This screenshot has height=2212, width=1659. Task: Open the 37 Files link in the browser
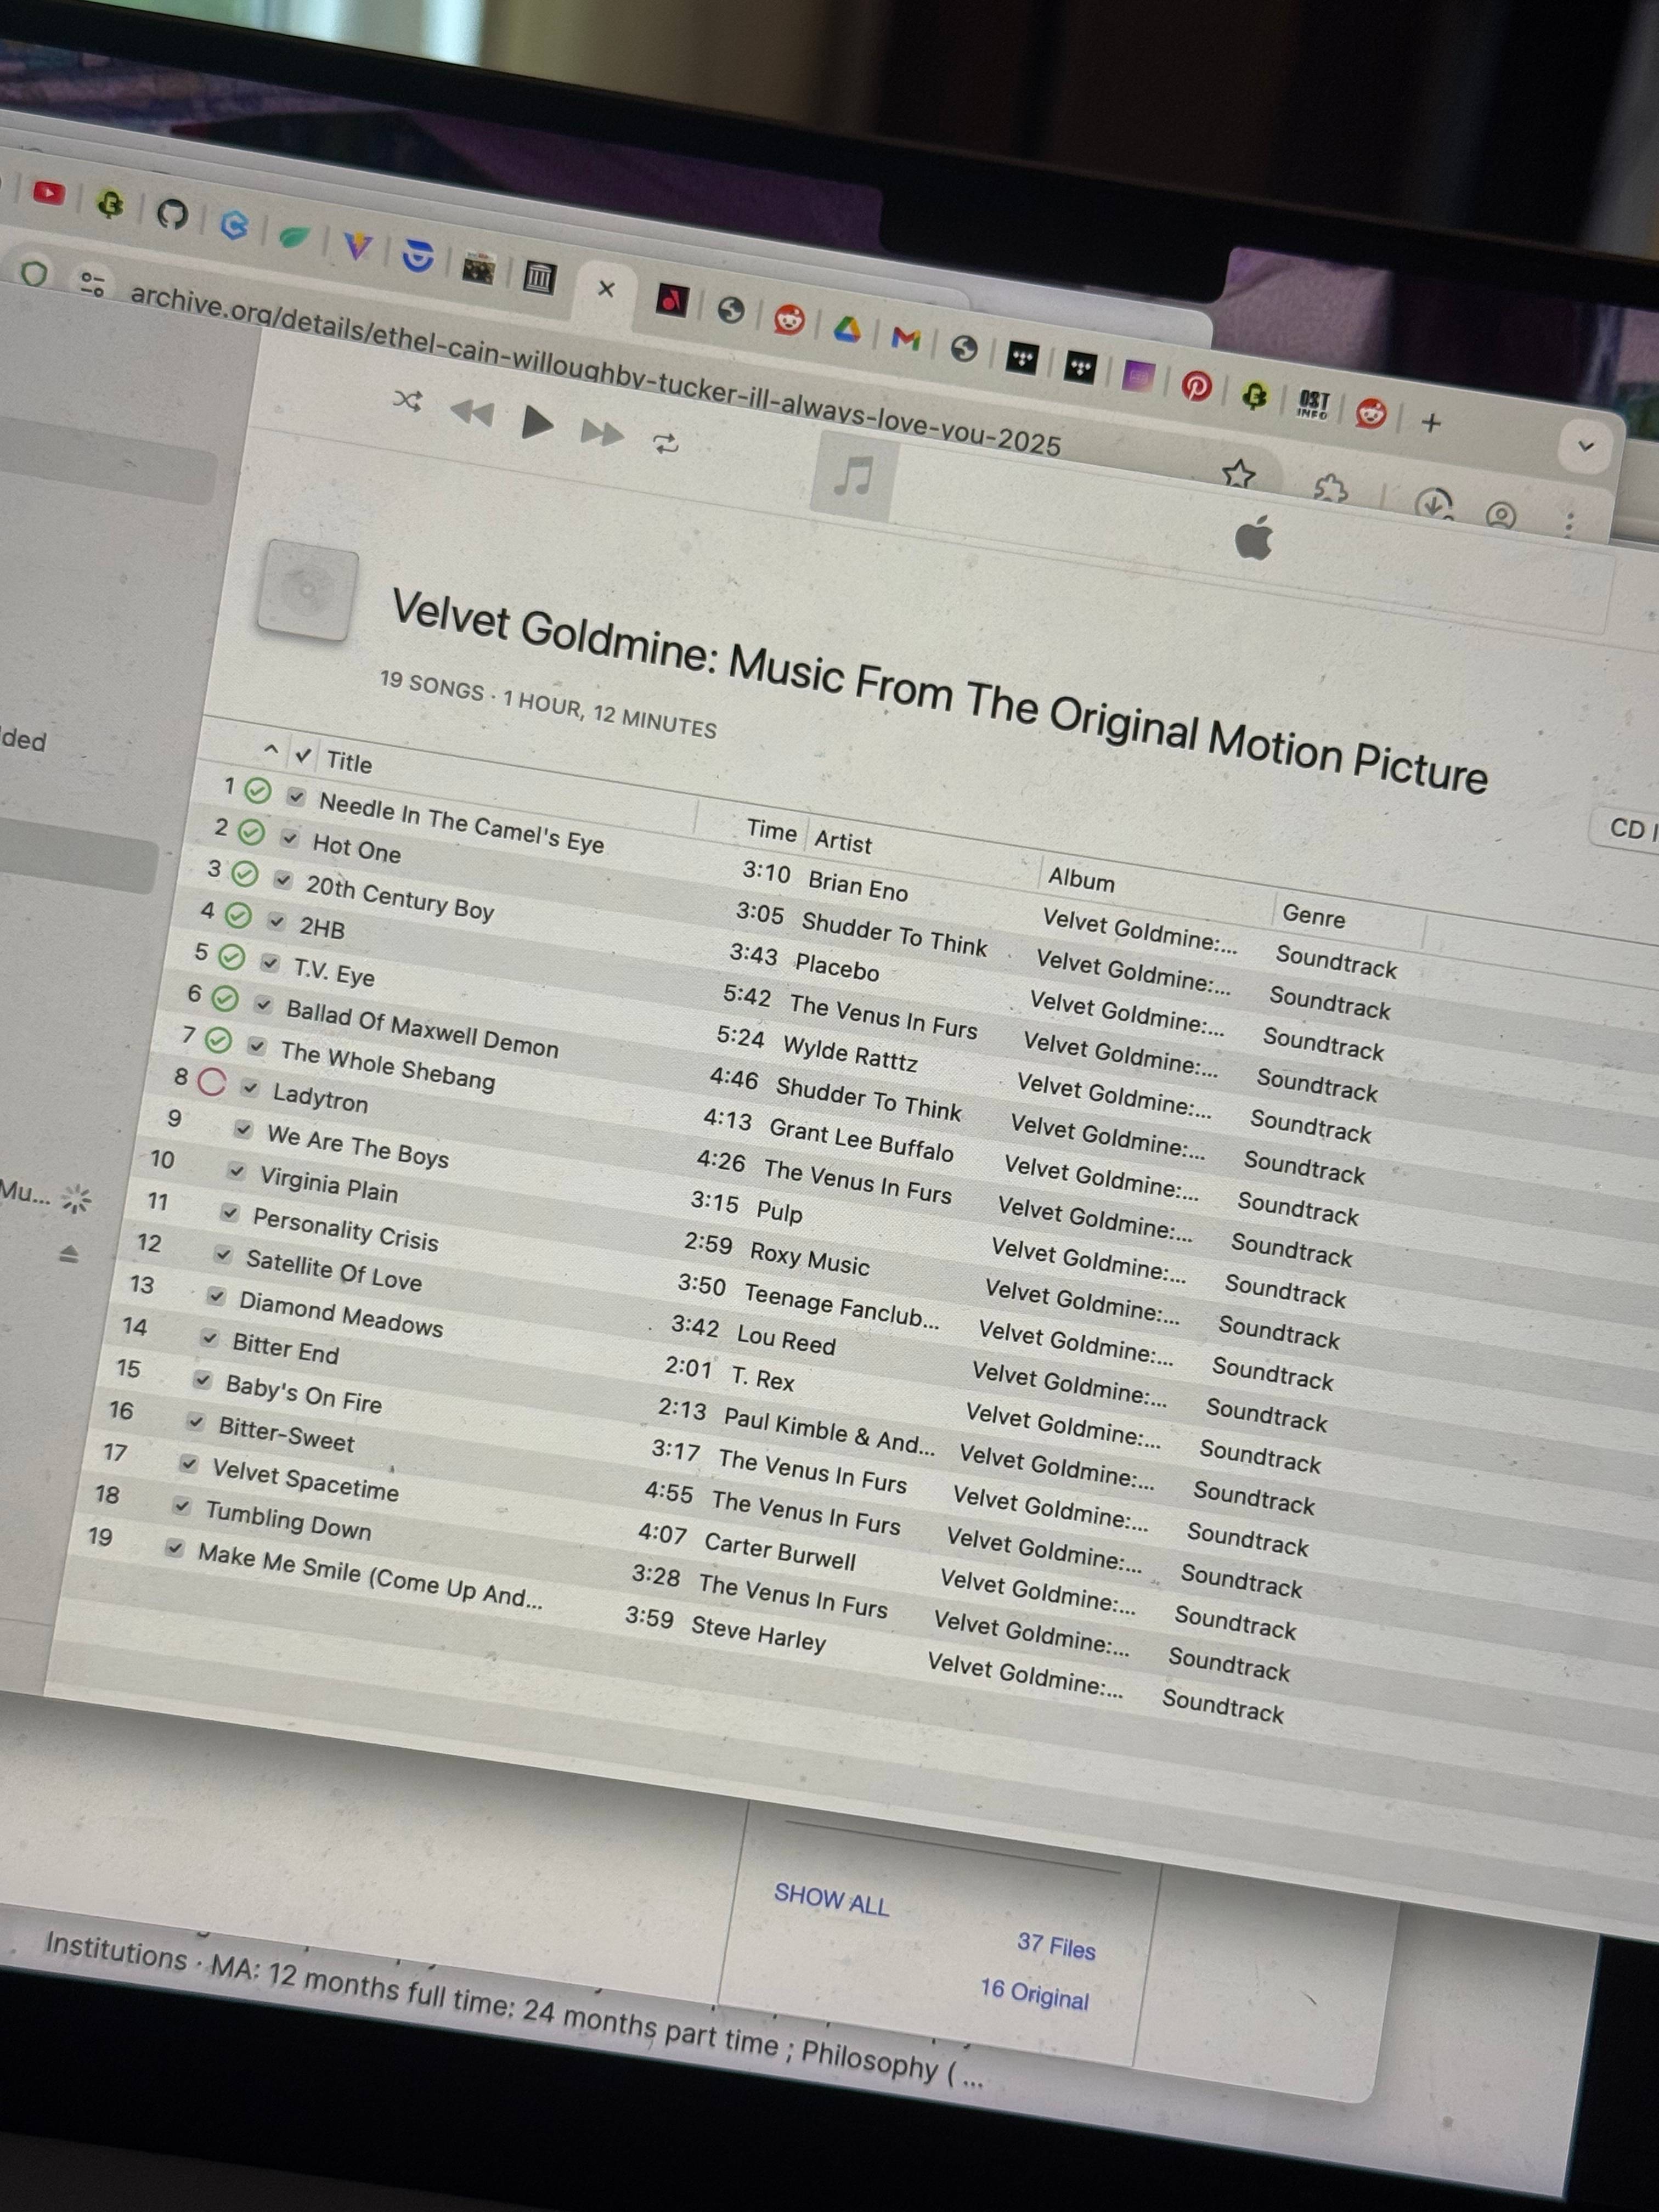pyautogui.click(x=1056, y=1945)
